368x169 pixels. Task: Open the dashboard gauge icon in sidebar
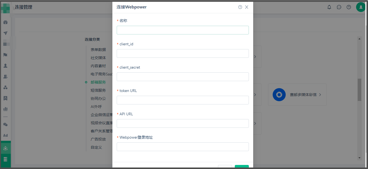[x=5, y=22]
